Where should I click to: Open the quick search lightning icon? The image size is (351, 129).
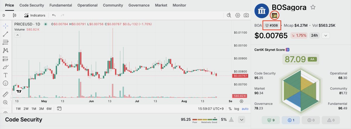pos(229,15)
